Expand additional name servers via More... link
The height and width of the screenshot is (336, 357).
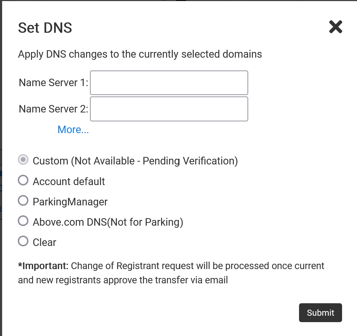[73, 130]
